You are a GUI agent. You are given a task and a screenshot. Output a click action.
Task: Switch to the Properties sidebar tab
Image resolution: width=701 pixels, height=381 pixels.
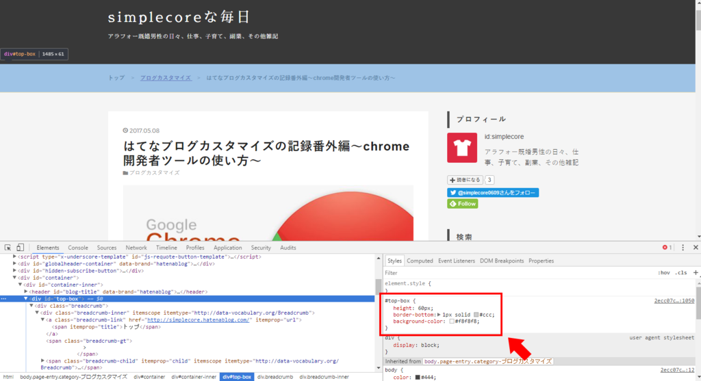pyautogui.click(x=541, y=261)
